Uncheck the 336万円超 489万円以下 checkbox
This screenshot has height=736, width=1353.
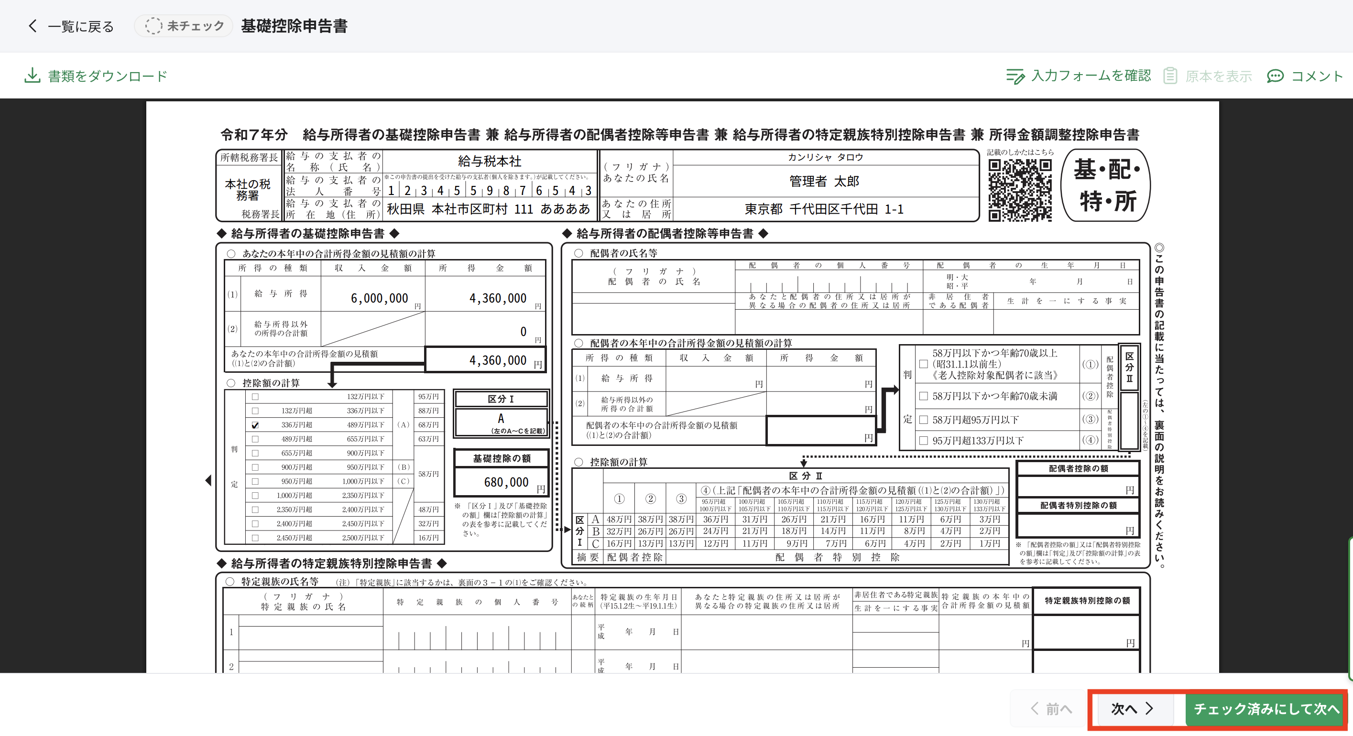pyautogui.click(x=255, y=425)
